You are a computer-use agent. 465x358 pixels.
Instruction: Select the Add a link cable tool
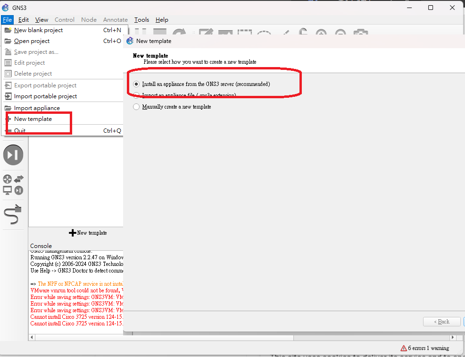click(13, 214)
